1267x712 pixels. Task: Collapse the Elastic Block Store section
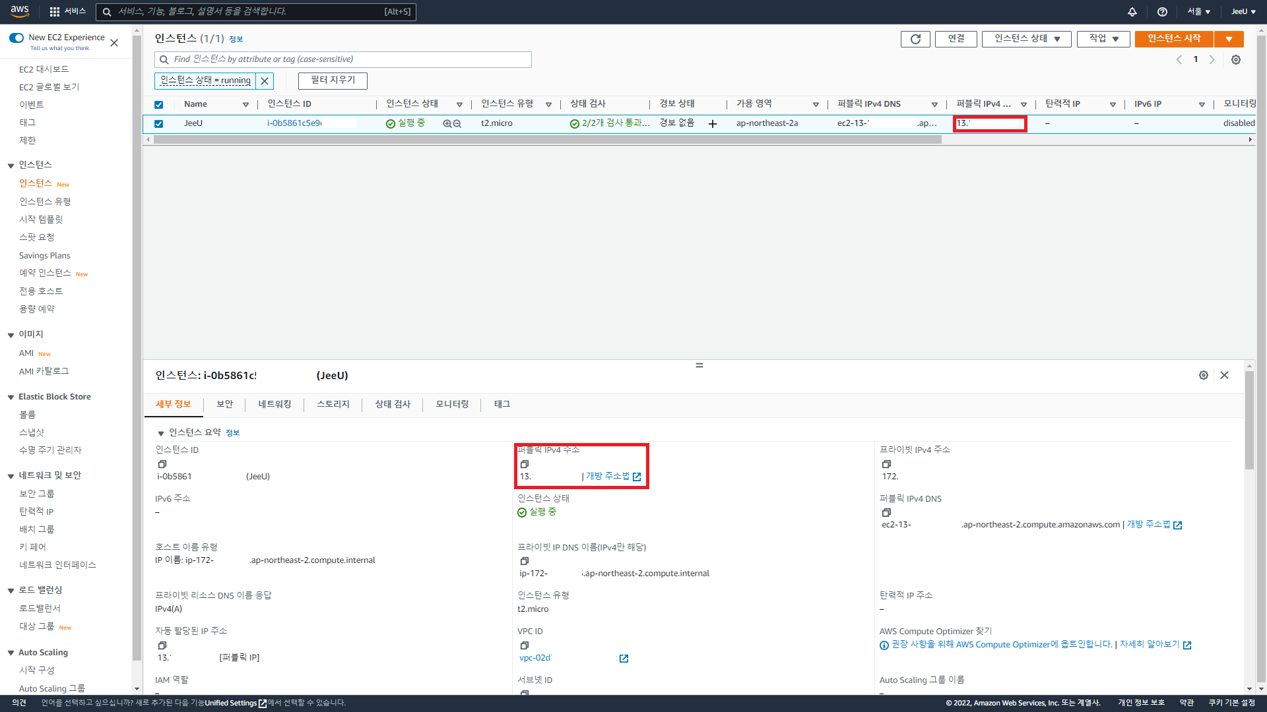pos(11,398)
